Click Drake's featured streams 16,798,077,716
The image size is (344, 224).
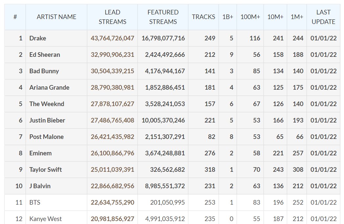tap(163, 38)
